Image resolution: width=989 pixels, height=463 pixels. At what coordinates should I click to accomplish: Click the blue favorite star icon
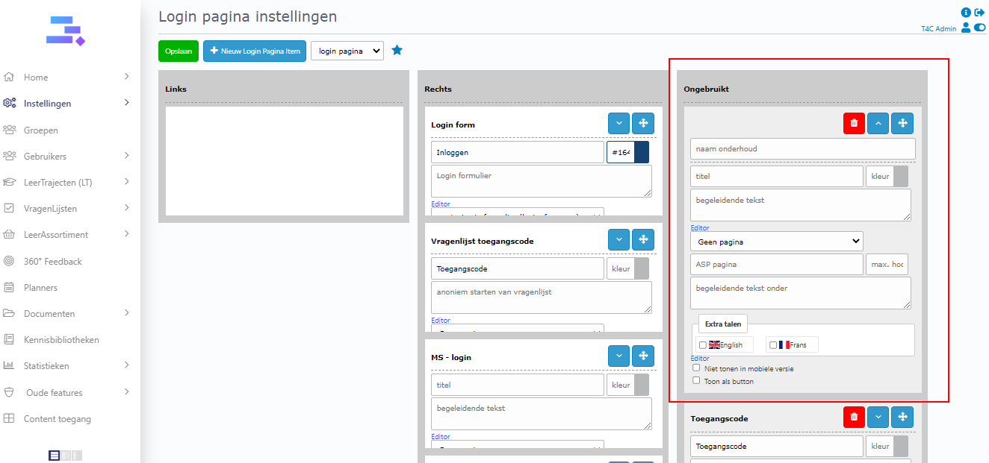pyautogui.click(x=397, y=51)
